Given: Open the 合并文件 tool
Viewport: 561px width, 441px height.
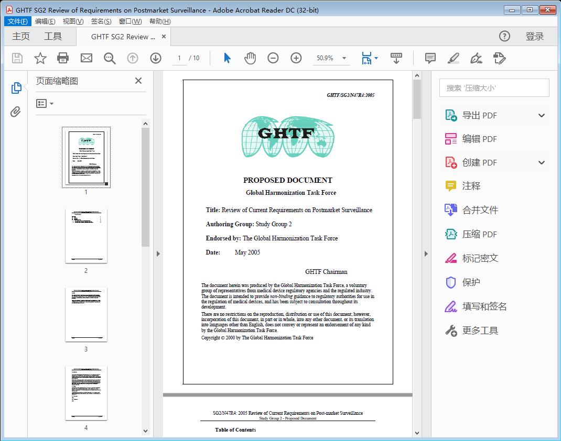Looking at the screenshot, I should pos(471,210).
